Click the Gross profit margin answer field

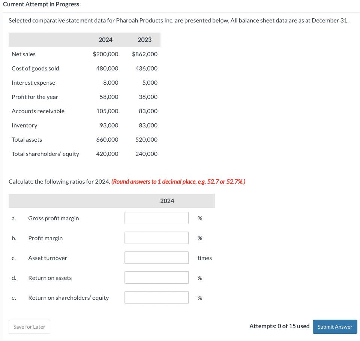click(156, 218)
